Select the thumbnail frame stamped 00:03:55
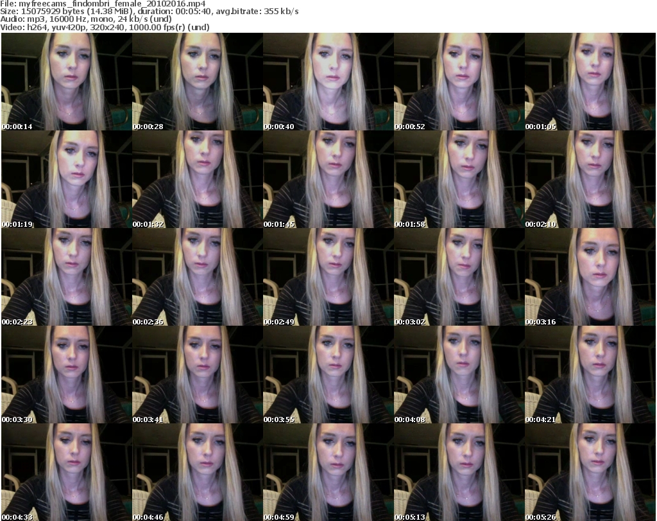Viewport: 657px width, 521px height. (x=328, y=375)
